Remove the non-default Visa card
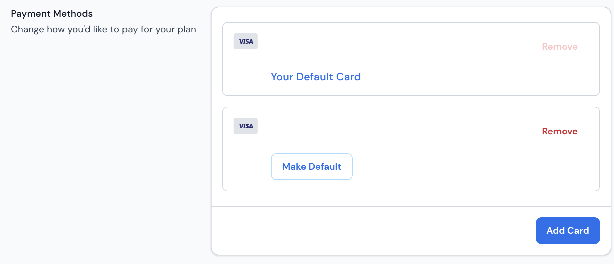This screenshot has height=264, width=614. point(560,131)
